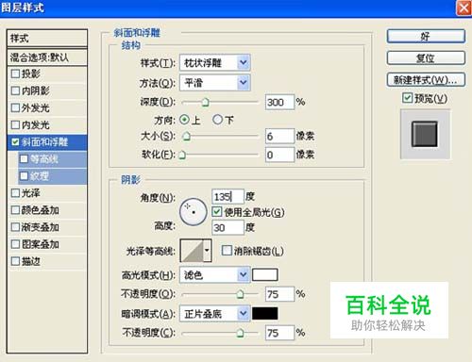Toggle 使用全局光 global light checkbox
The height and width of the screenshot is (362, 472).
(x=217, y=212)
